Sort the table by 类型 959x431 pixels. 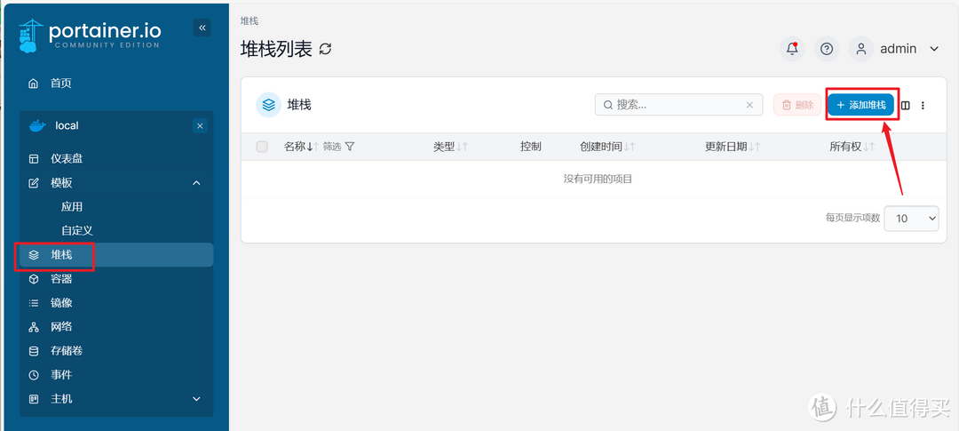tap(451, 147)
